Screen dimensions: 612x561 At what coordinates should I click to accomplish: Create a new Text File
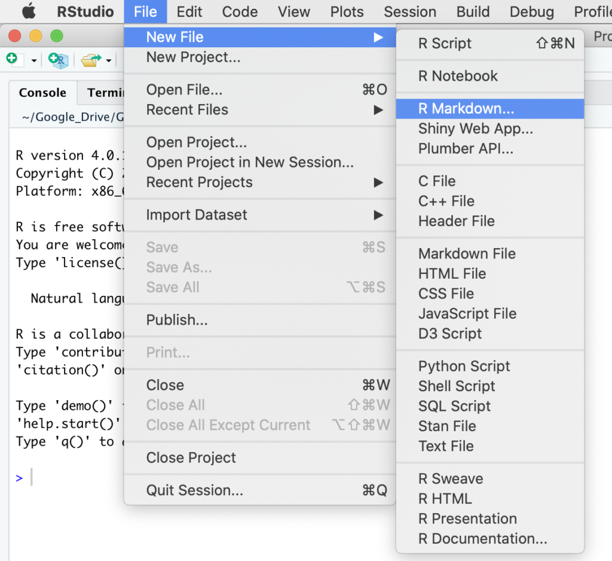pyautogui.click(x=490, y=446)
